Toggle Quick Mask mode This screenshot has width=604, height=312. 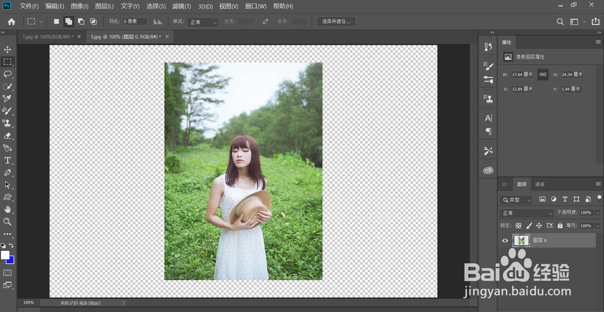tap(7, 273)
